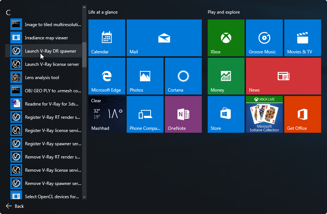This screenshot has height=214, width=327.
Task: Click 'OBJ GEO PLY to .vrmesh co...' text
Action: [x=53, y=90]
